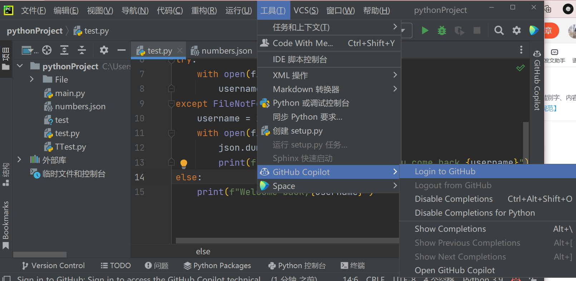Open the Bookmarks tool window
Image resolution: width=576 pixels, height=281 pixels.
click(5, 225)
